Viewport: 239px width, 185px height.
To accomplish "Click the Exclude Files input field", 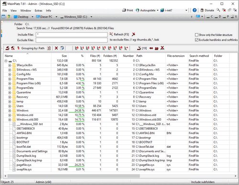I will pyautogui.click(x=72, y=40).
